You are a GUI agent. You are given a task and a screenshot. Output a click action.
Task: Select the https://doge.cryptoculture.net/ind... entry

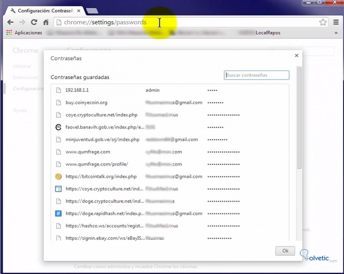(170, 201)
